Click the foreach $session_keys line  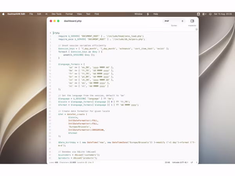[80, 52]
